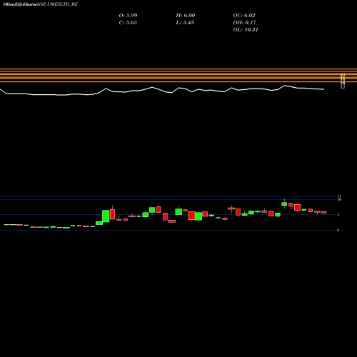This screenshot has width=357, height=357.
Task: Select the OH: 0.17 reading
Action: [x=245, y=23]
